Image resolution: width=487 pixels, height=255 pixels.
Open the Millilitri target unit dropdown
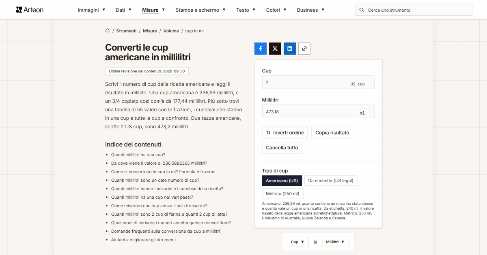(x=335, y=242)
